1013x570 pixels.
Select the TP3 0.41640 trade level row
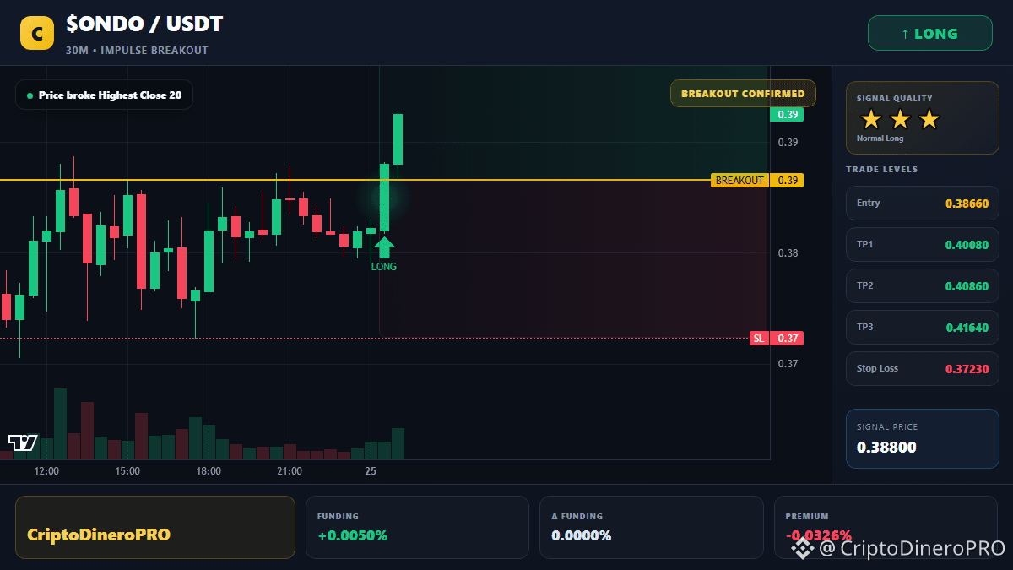click(x=923, y=328)
